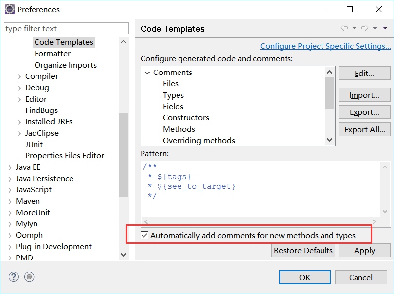
Task: Open the forward history dropdown arrow
Action: click(375, 28)
